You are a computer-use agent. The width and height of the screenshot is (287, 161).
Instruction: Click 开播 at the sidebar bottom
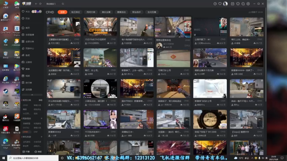pyautogui.click(x=26, y=152)
